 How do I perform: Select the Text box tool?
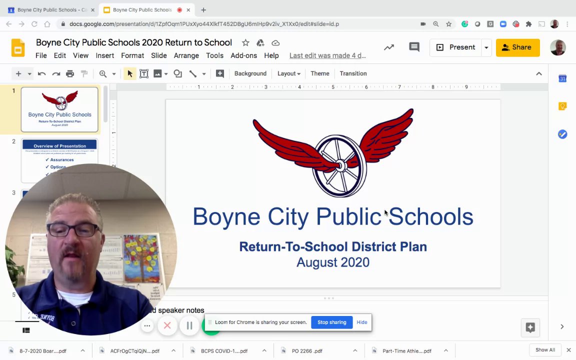144,74
